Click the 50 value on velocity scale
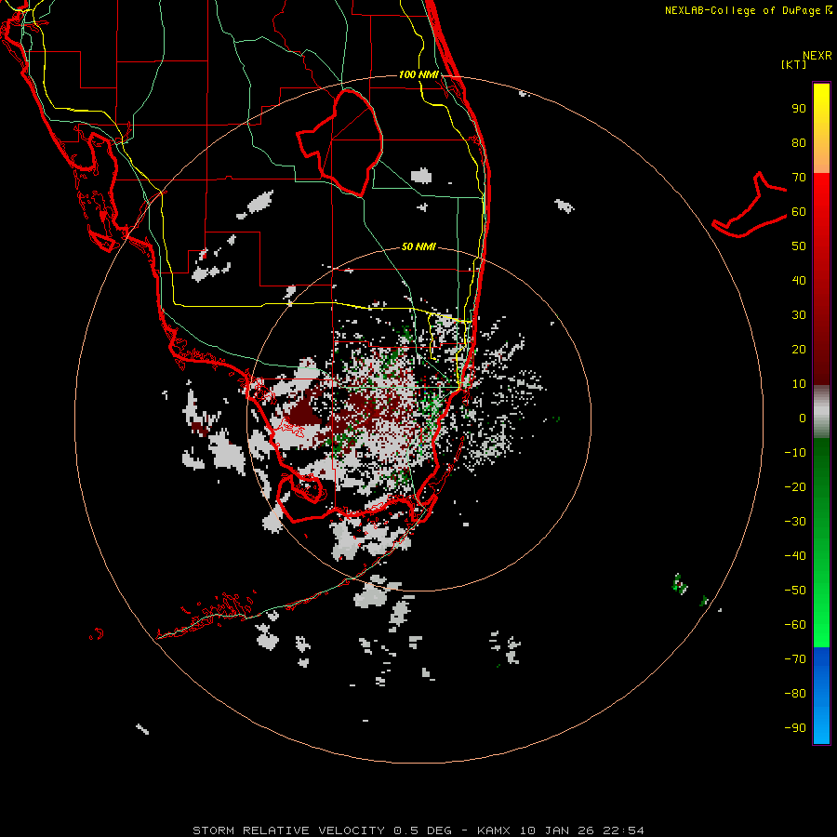Image resolution: width=837 pixels, height=837 pixels. [799, 246]
